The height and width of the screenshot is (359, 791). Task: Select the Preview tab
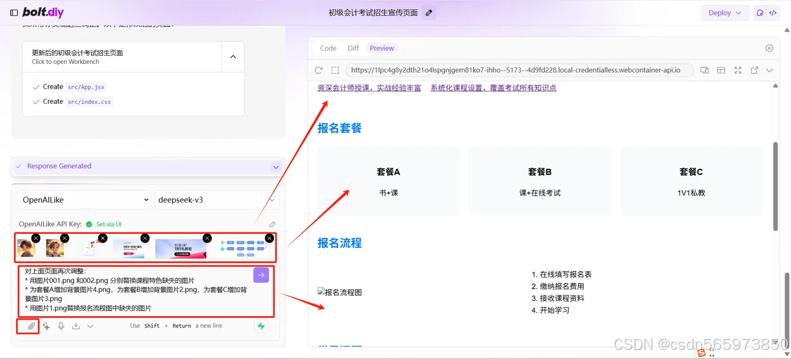click(x=382, y=48)
